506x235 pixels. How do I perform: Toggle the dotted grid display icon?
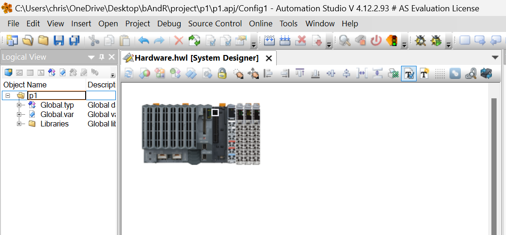click(x=440, y=73)
